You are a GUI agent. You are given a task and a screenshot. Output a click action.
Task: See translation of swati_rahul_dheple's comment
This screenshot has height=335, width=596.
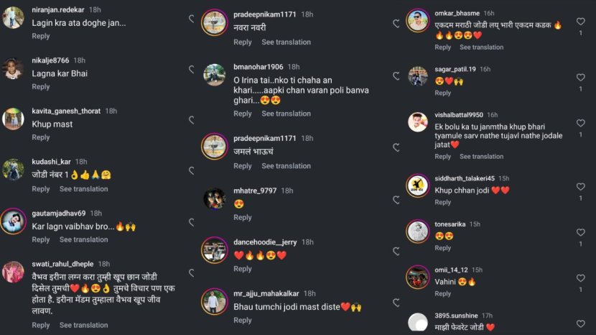pyautogui.click(x=83, y=326)
